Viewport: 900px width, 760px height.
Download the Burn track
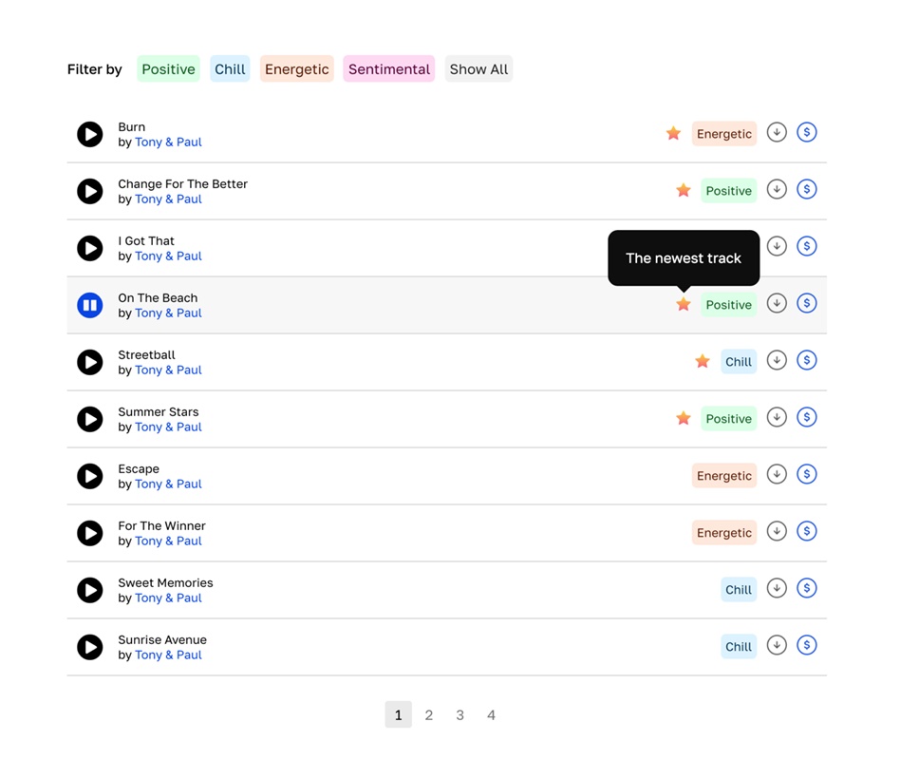point(777,133)
